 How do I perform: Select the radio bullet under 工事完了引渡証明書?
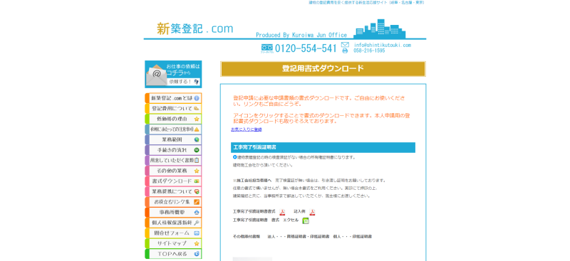[234, 157]
